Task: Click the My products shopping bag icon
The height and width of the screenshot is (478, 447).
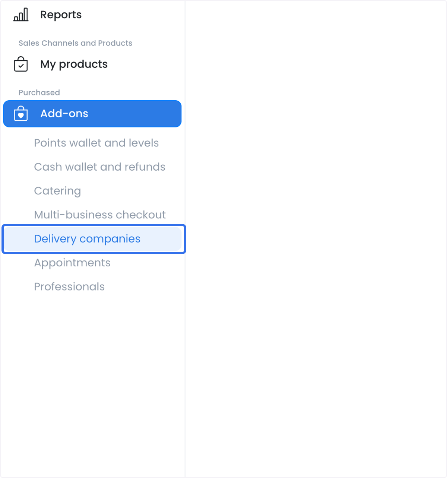Action: (21, 64)
